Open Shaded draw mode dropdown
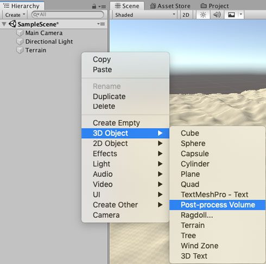The width and height of the screenshot is (266, 264). click(x=145, y=15)
